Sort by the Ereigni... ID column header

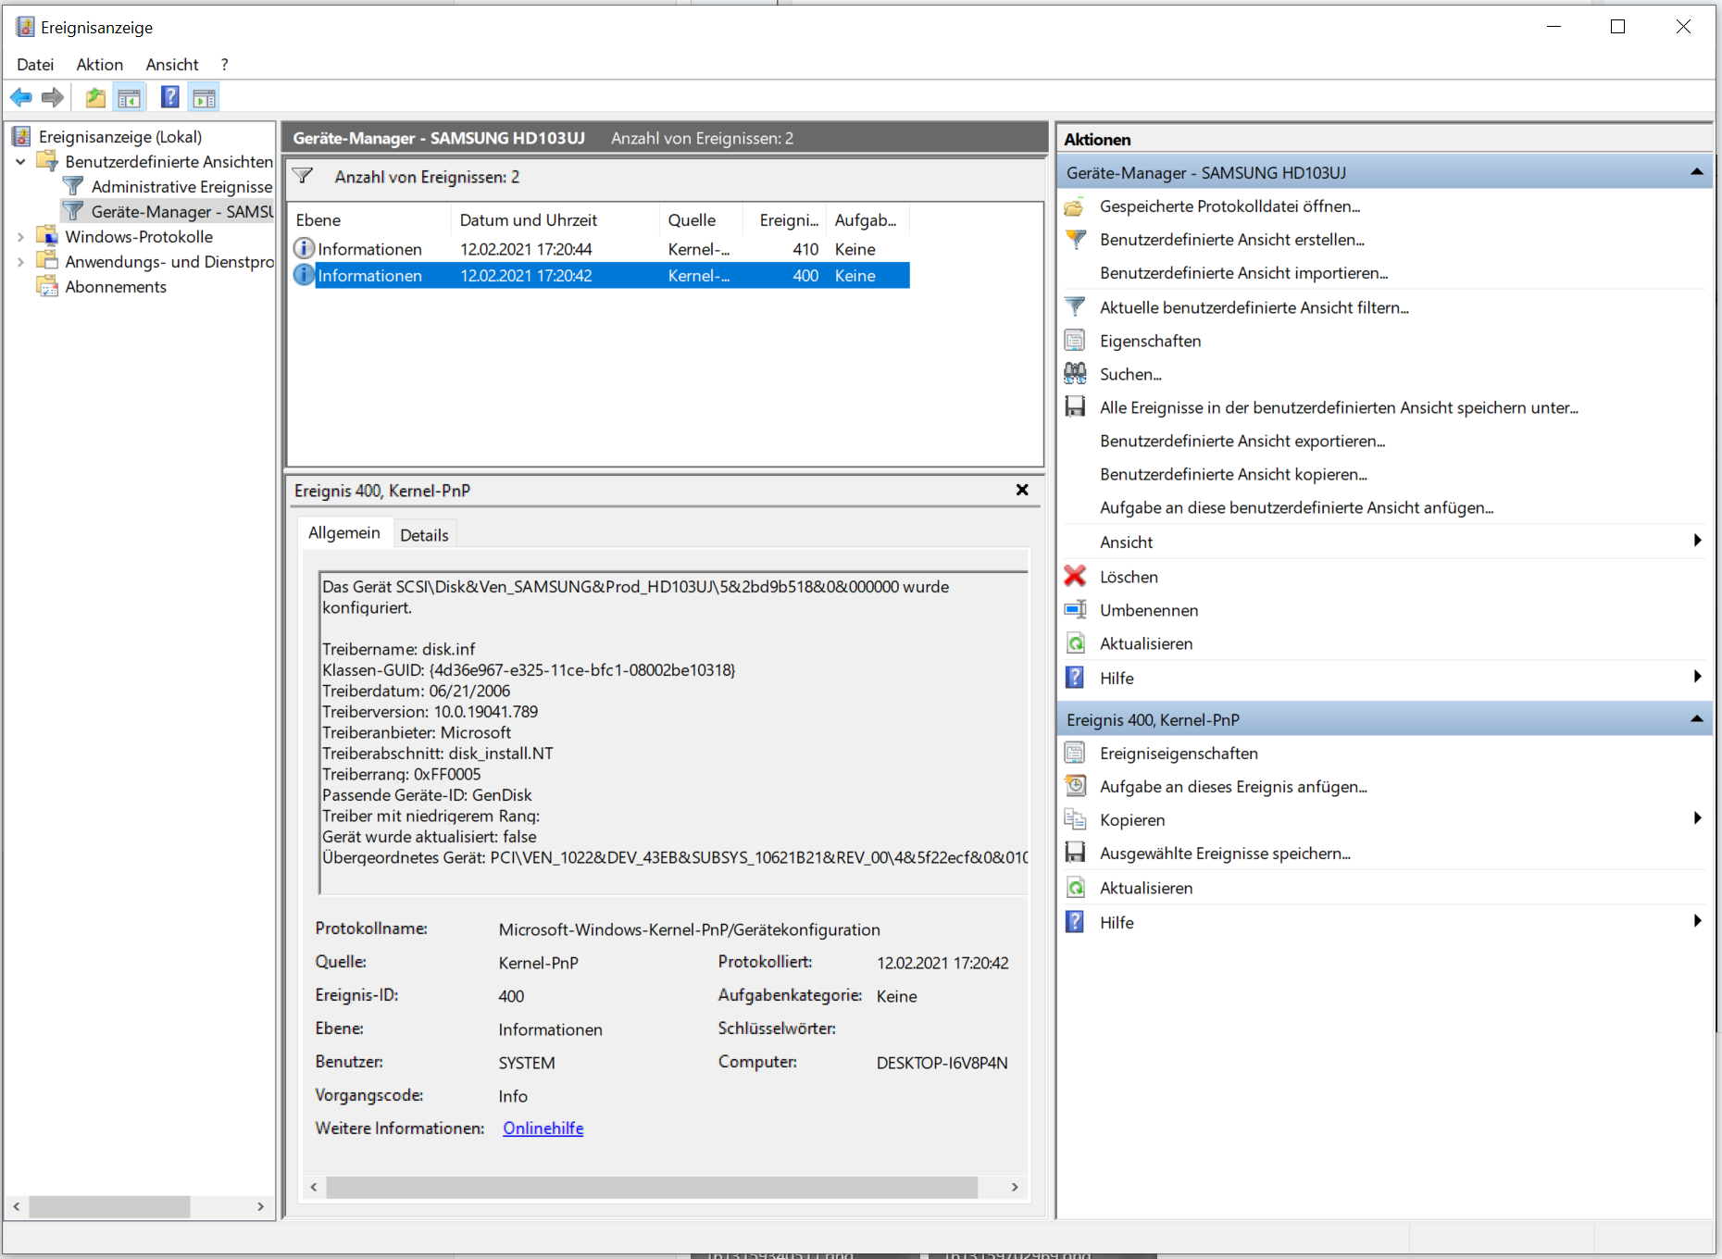(x=784, y=220)
